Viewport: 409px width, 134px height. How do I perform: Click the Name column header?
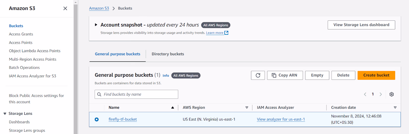tap(114, 108)
